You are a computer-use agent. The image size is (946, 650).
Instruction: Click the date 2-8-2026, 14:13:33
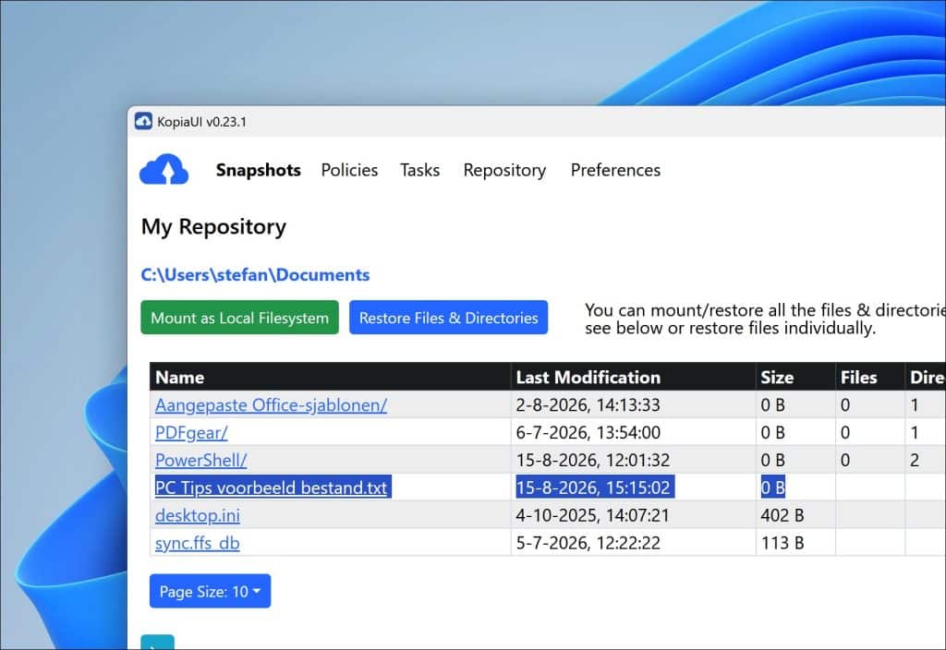click(x=588, y=404)
